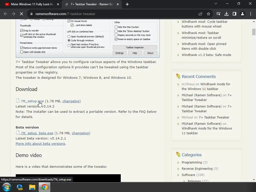
Task: Open the tab search chevron
Action: [216, 3]
